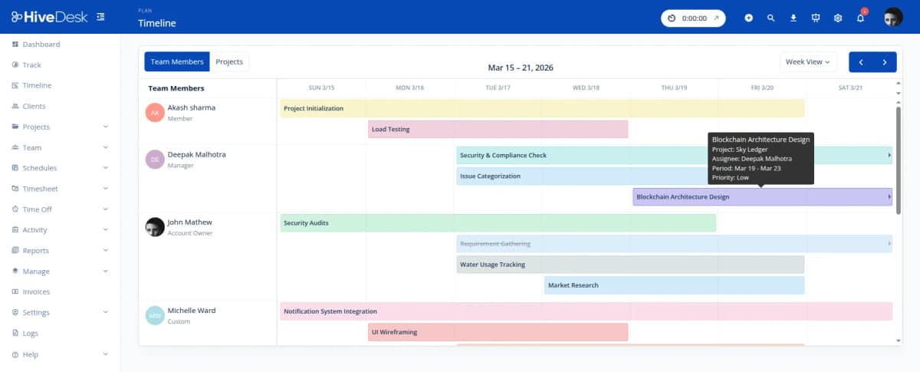Select the UI Wireframing task bar
This screenshot has height=372, width=920.
pos(498,332)
